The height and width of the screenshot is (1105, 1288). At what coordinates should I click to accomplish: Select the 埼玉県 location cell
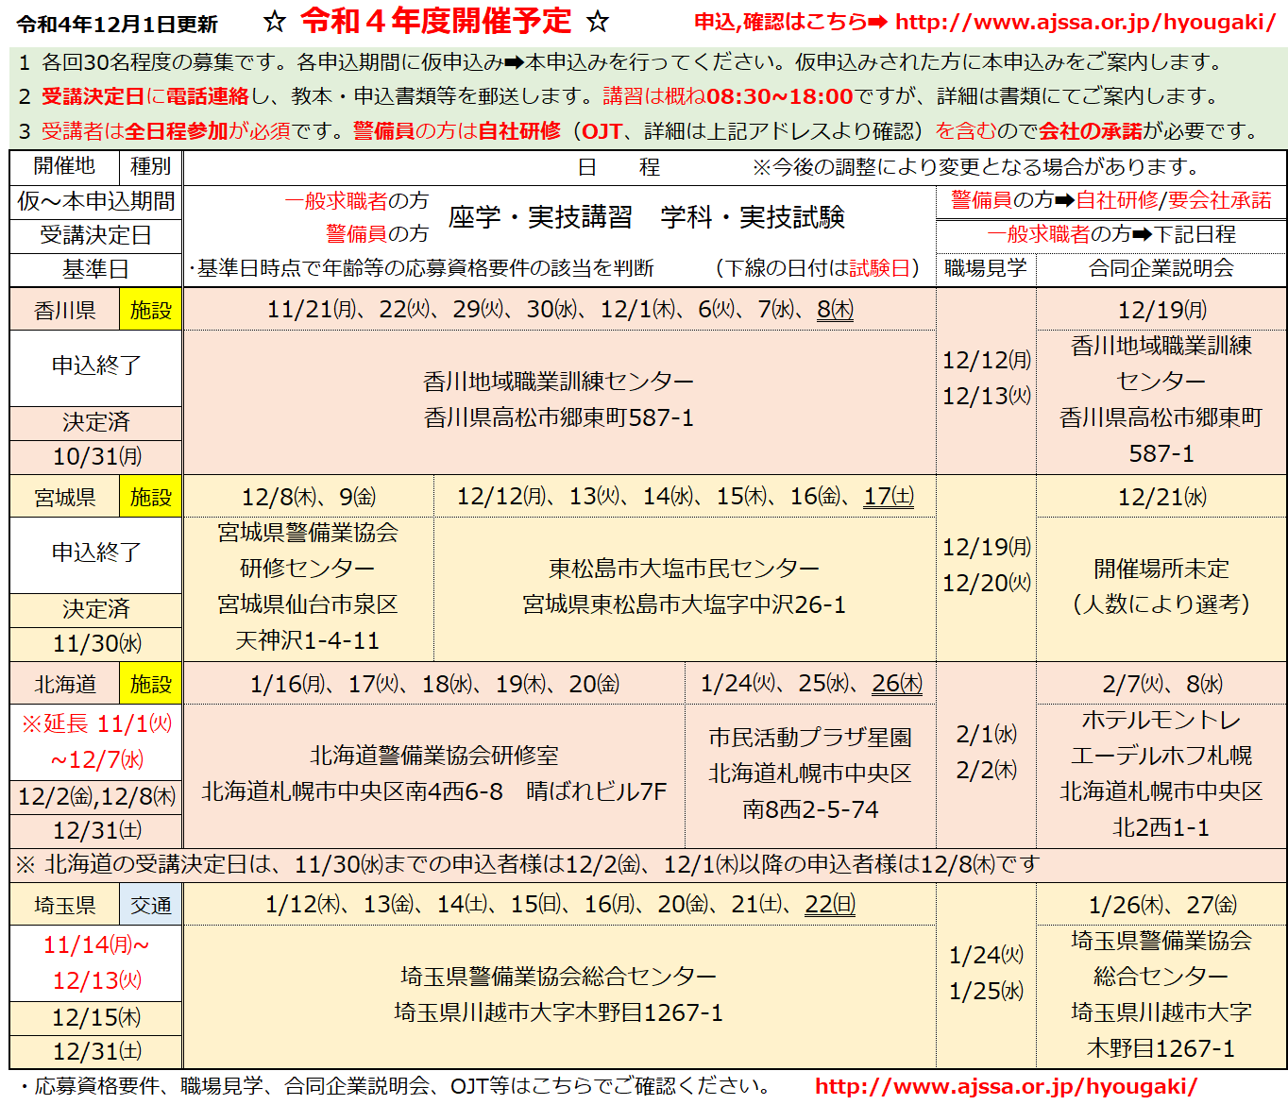[65, 906]
